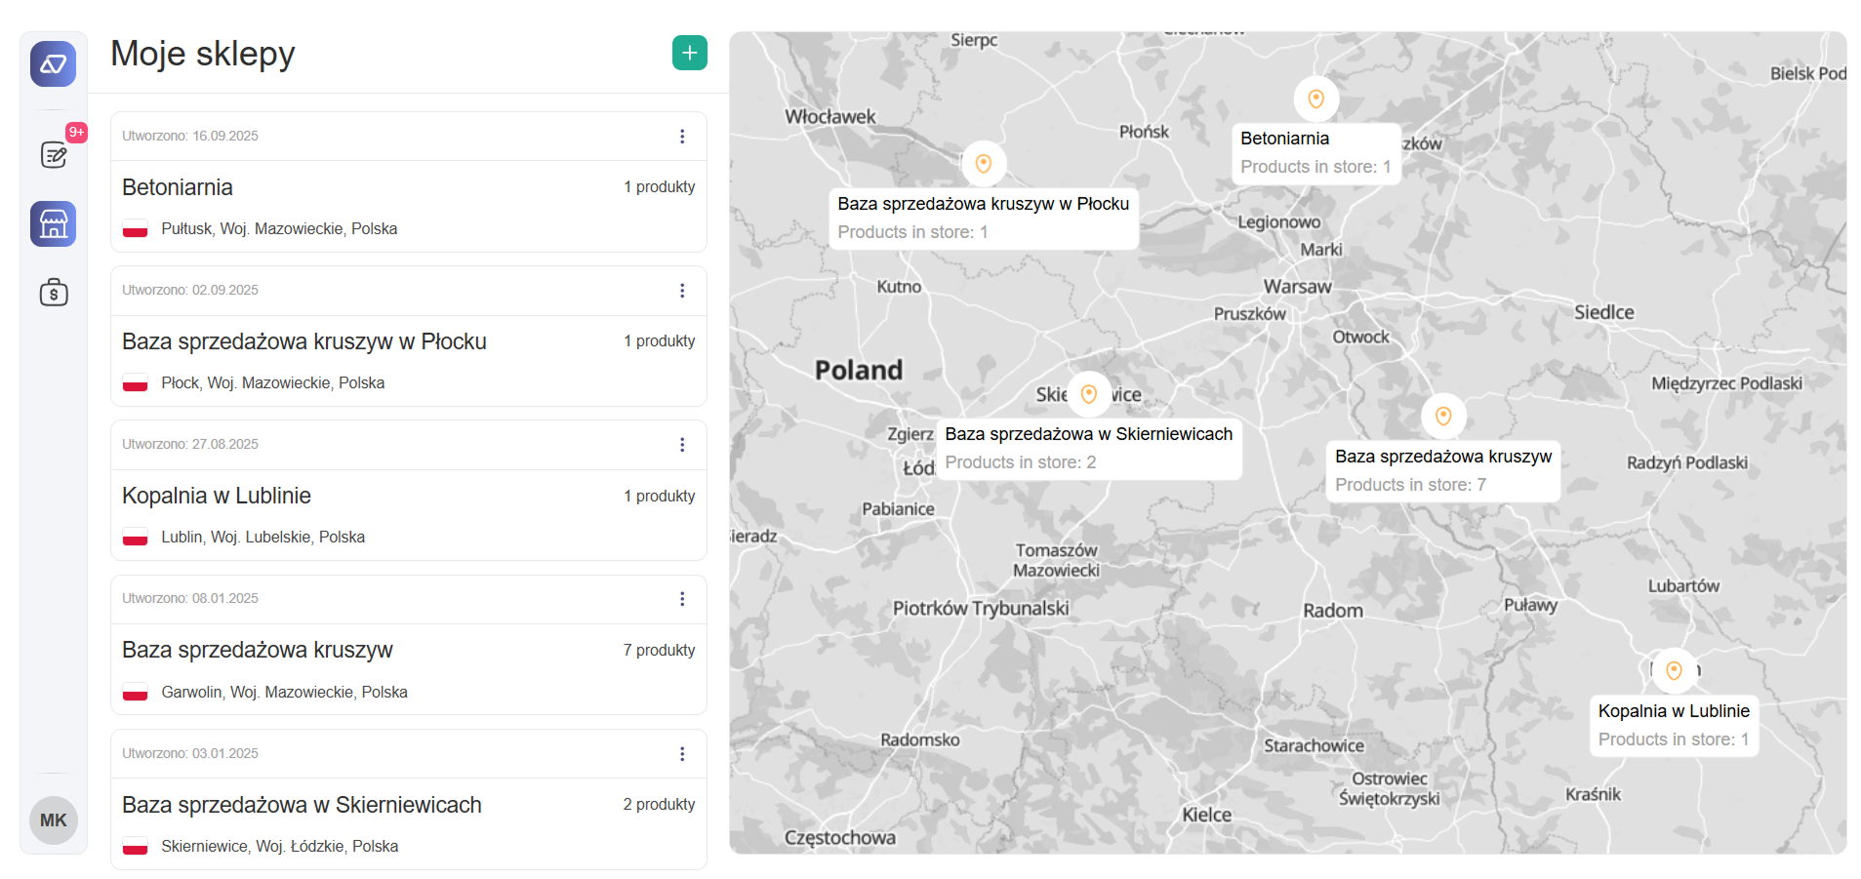Click the map pin above Betoniarnia label
Image resolution: width=1861 pixels, height=879 pixels.
[1315, 99]
